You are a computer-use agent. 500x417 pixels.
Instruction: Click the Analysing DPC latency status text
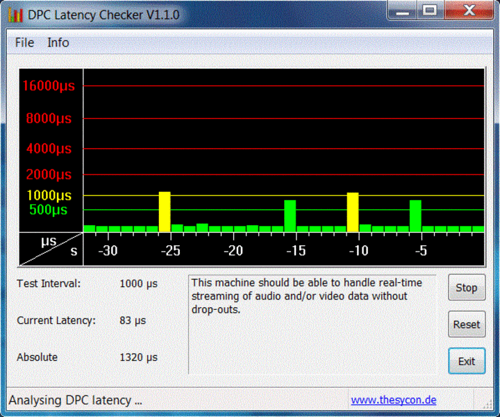point(75,400)
